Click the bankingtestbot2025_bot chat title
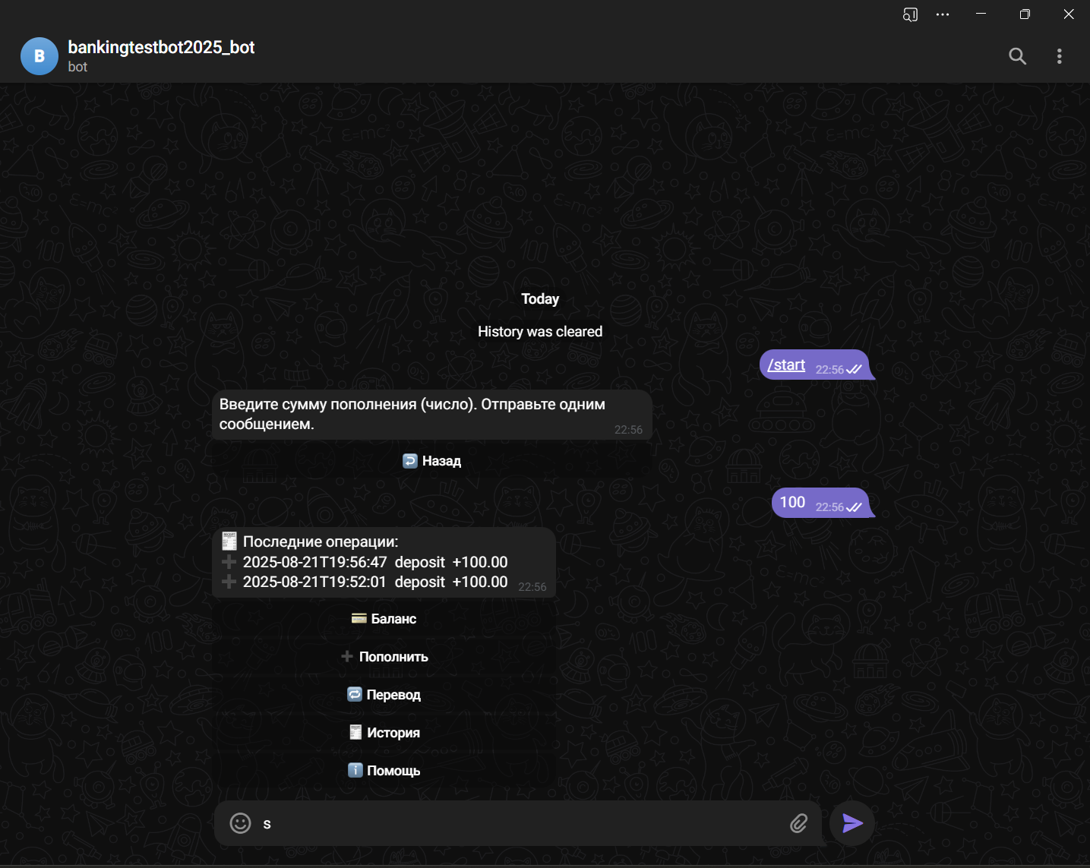Viewport: 1090px width, 868px height. pyautogui.click(x=161, y=47)
